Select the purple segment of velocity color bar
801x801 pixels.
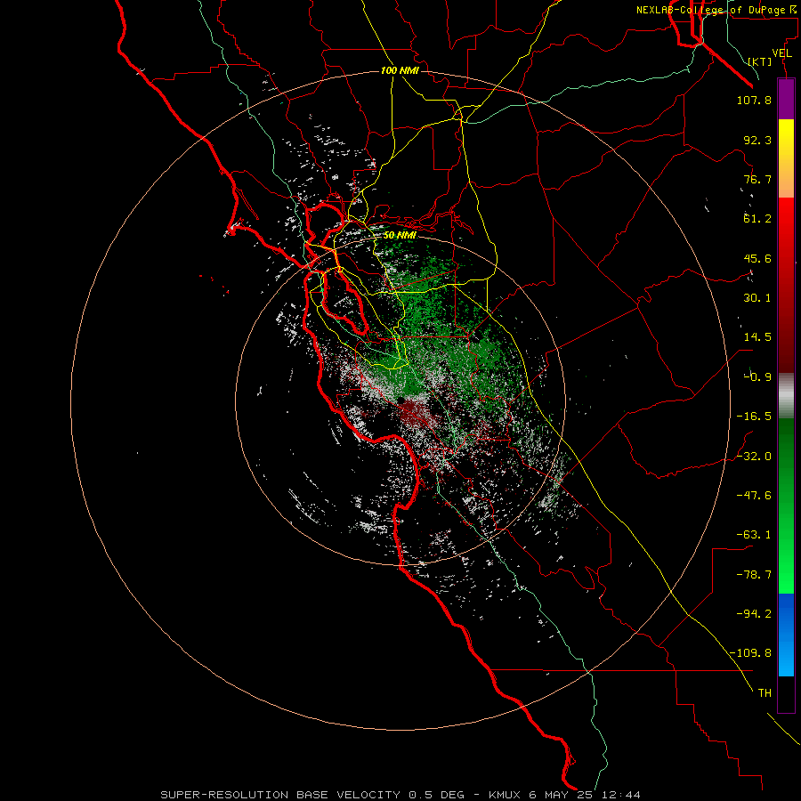(786, 99)
